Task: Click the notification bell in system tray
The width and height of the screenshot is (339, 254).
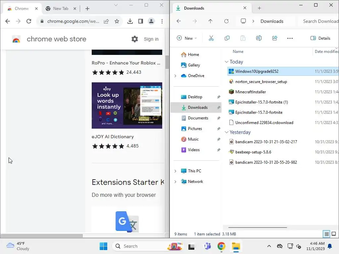Action: [330, 246]
